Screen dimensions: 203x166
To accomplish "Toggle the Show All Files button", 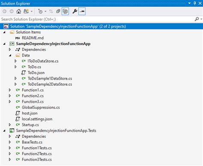I will [x=65, y=11].
